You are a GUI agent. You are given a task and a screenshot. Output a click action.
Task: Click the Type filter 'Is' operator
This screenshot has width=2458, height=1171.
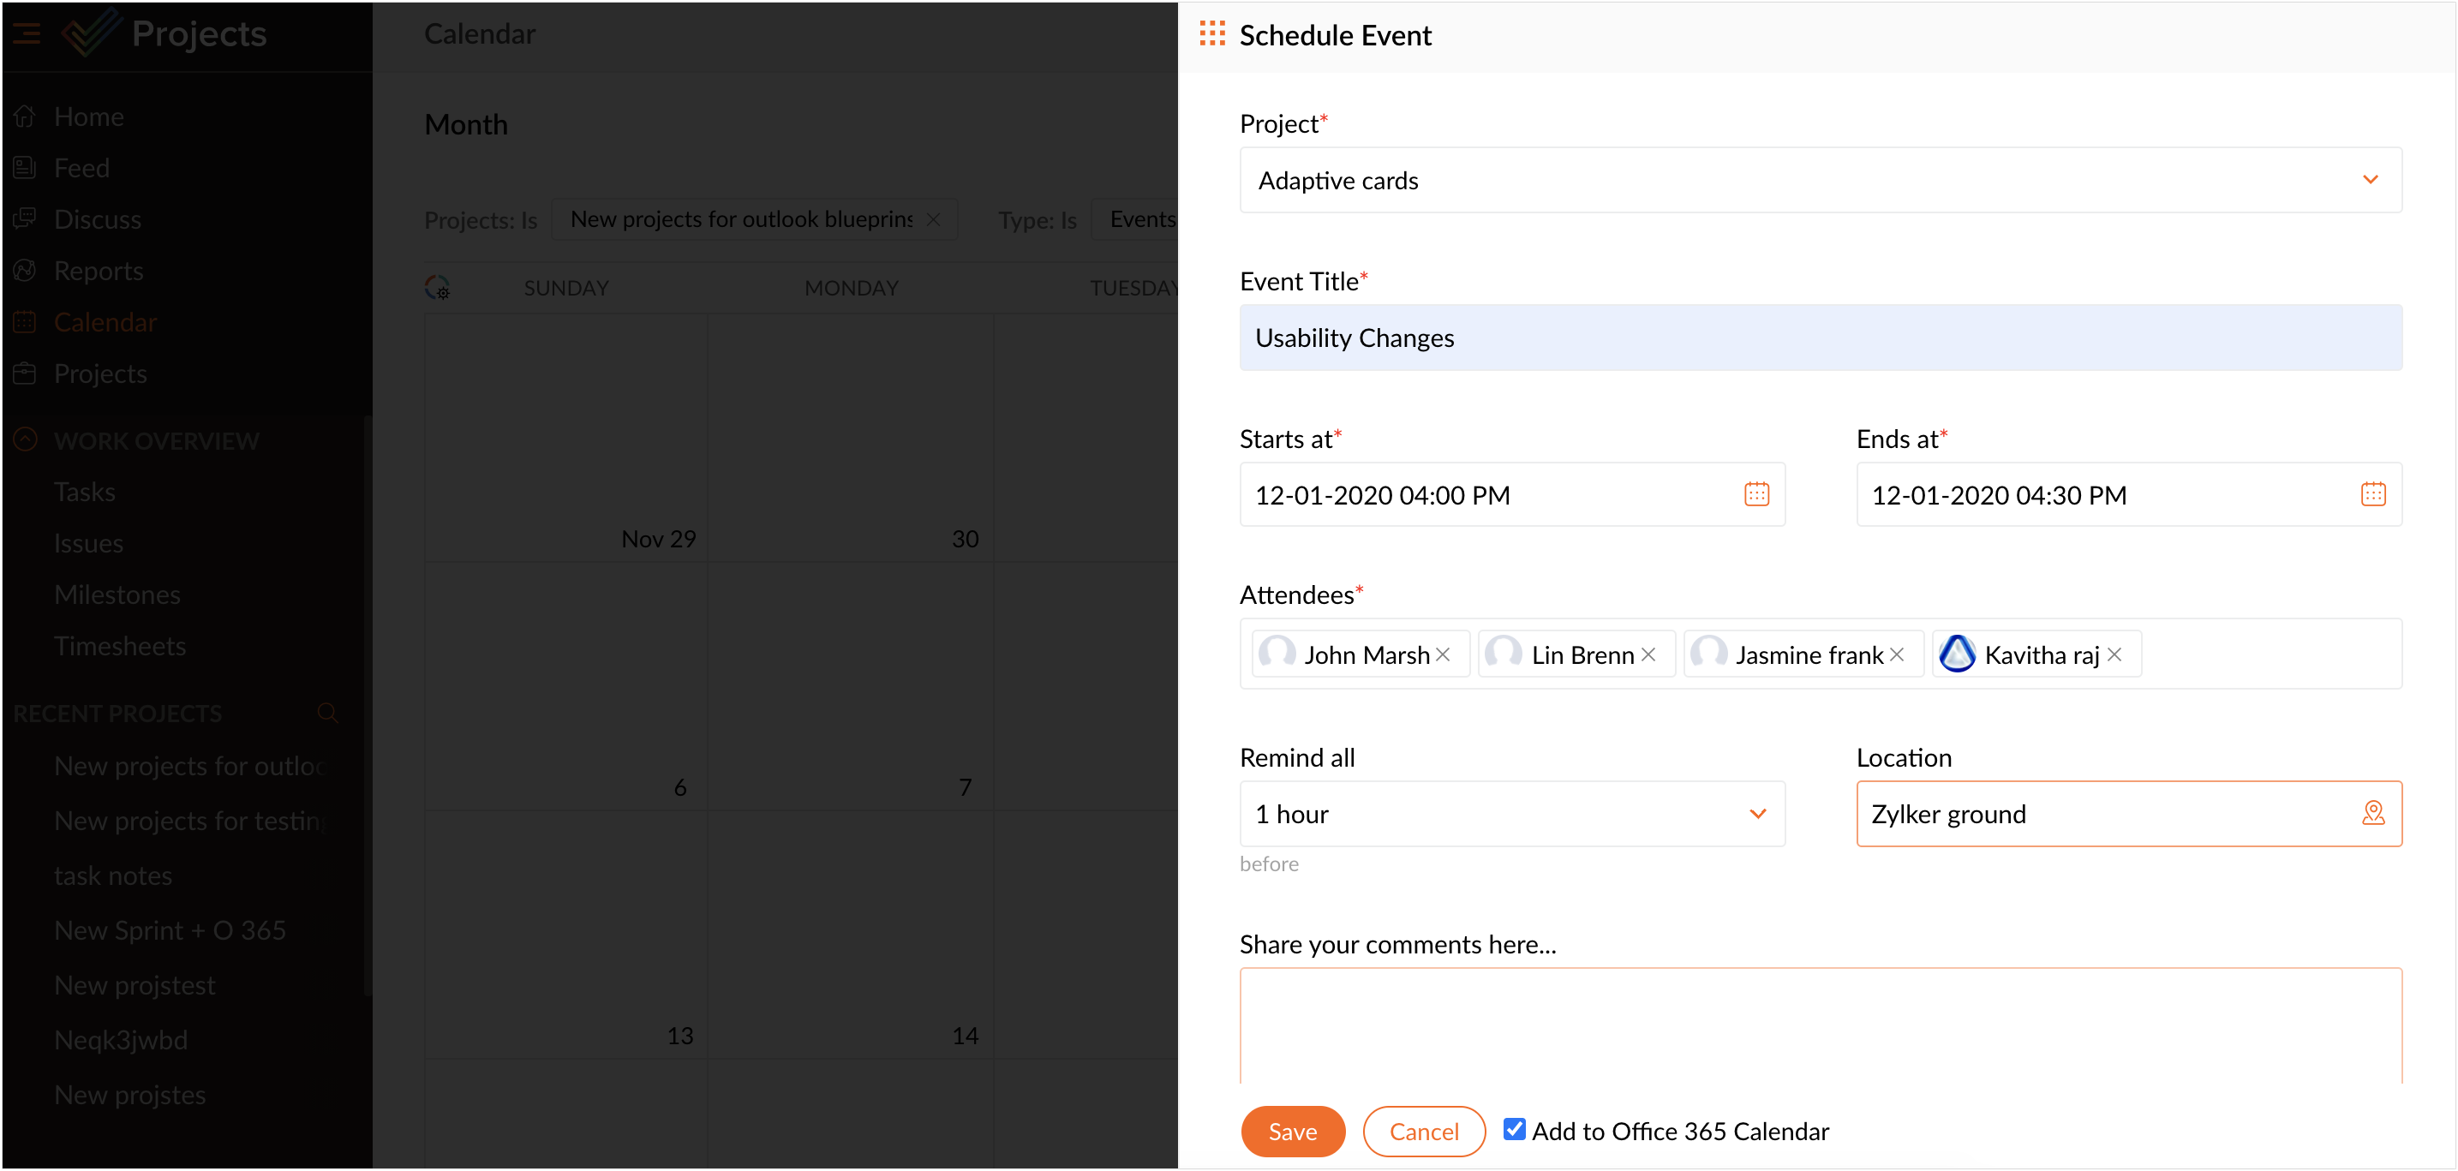[1068, 220]
